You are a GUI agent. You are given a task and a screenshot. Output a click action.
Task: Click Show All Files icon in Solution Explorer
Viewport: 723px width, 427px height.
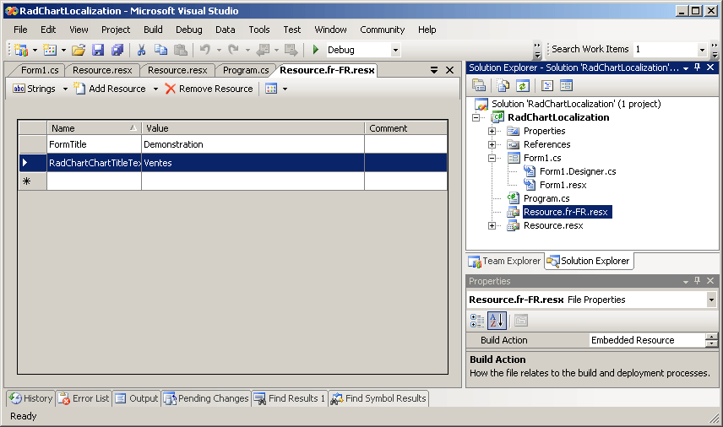[x=503, y=86]
